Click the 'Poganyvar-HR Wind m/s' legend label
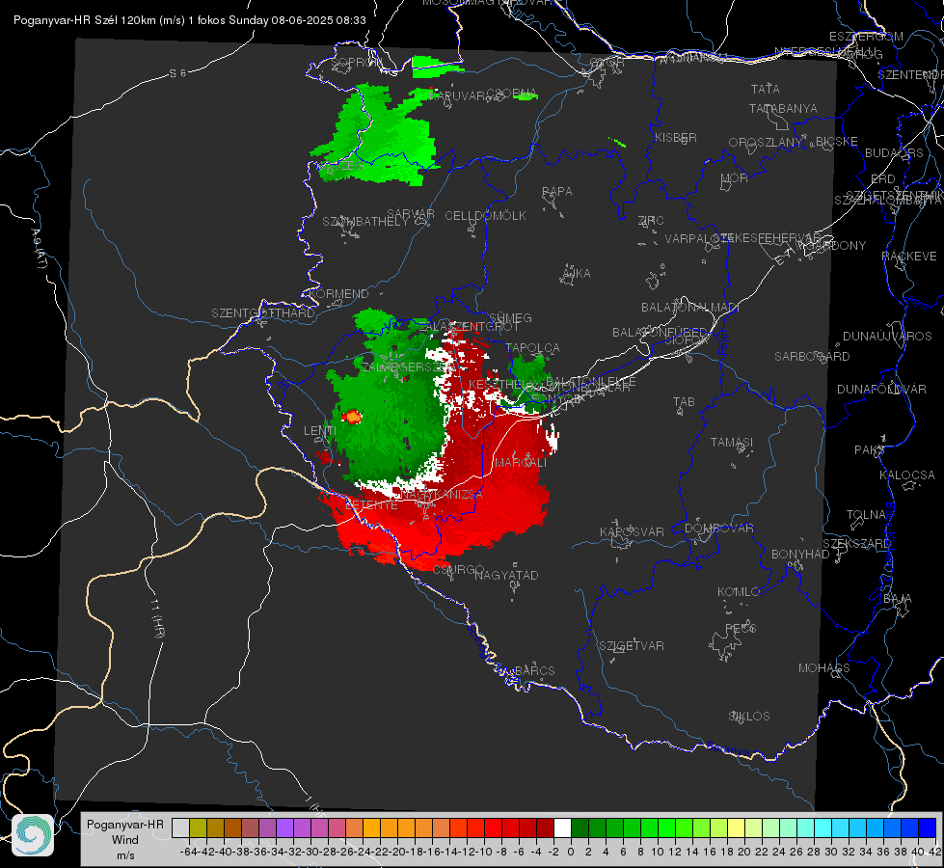 tap(125, 840)
